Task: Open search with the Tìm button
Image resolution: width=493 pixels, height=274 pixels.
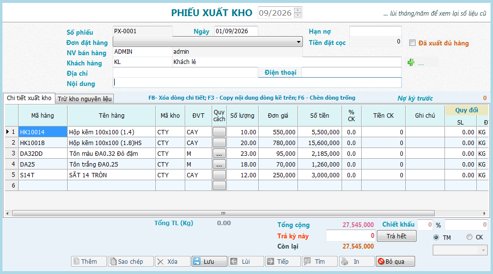Action: (x=320, y=261)
